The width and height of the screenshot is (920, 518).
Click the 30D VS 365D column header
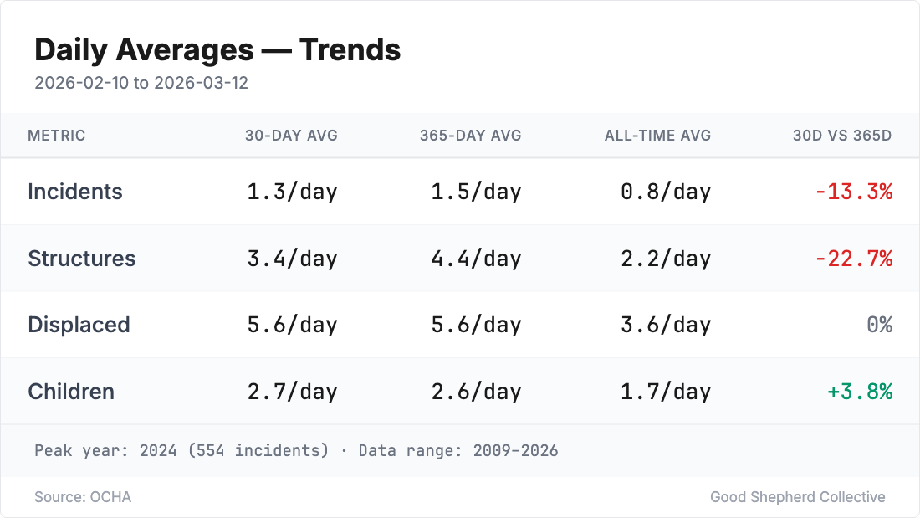coord(842,136)
